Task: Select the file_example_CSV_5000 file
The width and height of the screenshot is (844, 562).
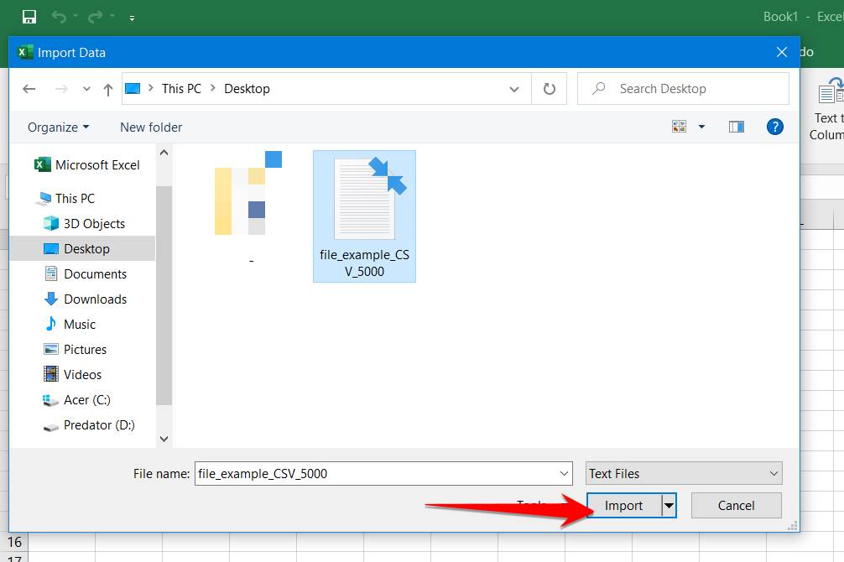Action: [364, 216]
